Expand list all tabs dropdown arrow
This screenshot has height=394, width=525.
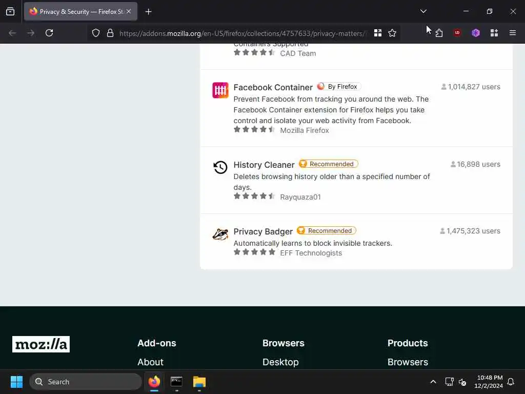[423, 11]
